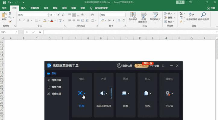Apply percent style format
The image size is (218, 120).
[109, 20]
